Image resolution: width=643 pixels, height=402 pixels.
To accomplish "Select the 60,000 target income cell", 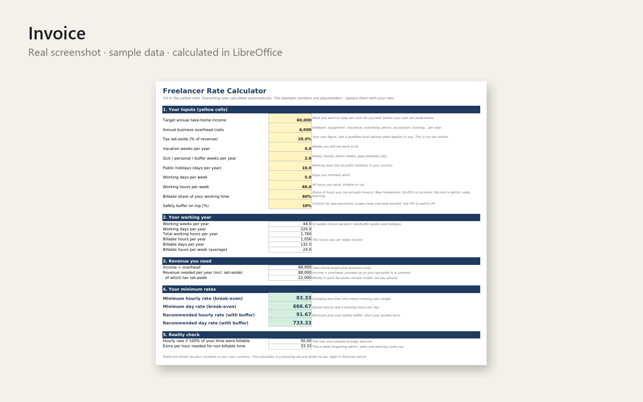I will [x=290, y=118].
